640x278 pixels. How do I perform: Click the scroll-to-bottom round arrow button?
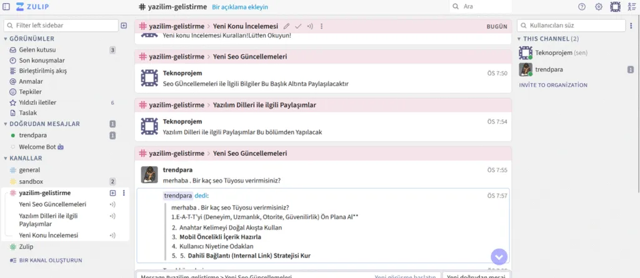[x=499, y=256]
